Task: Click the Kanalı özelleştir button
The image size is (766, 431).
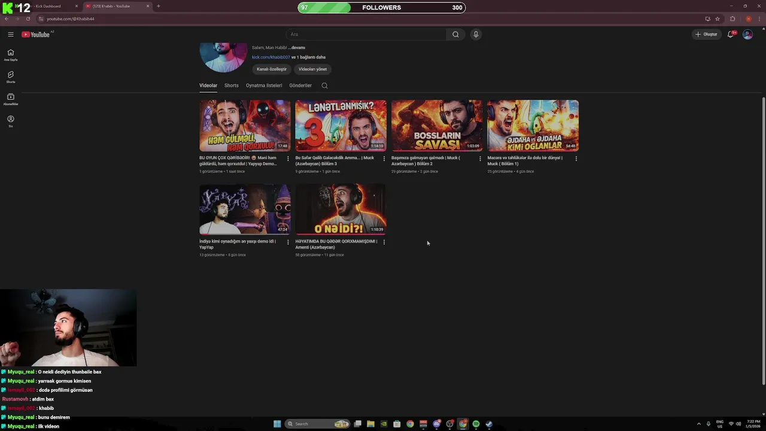Action: [x=272, y=69]
